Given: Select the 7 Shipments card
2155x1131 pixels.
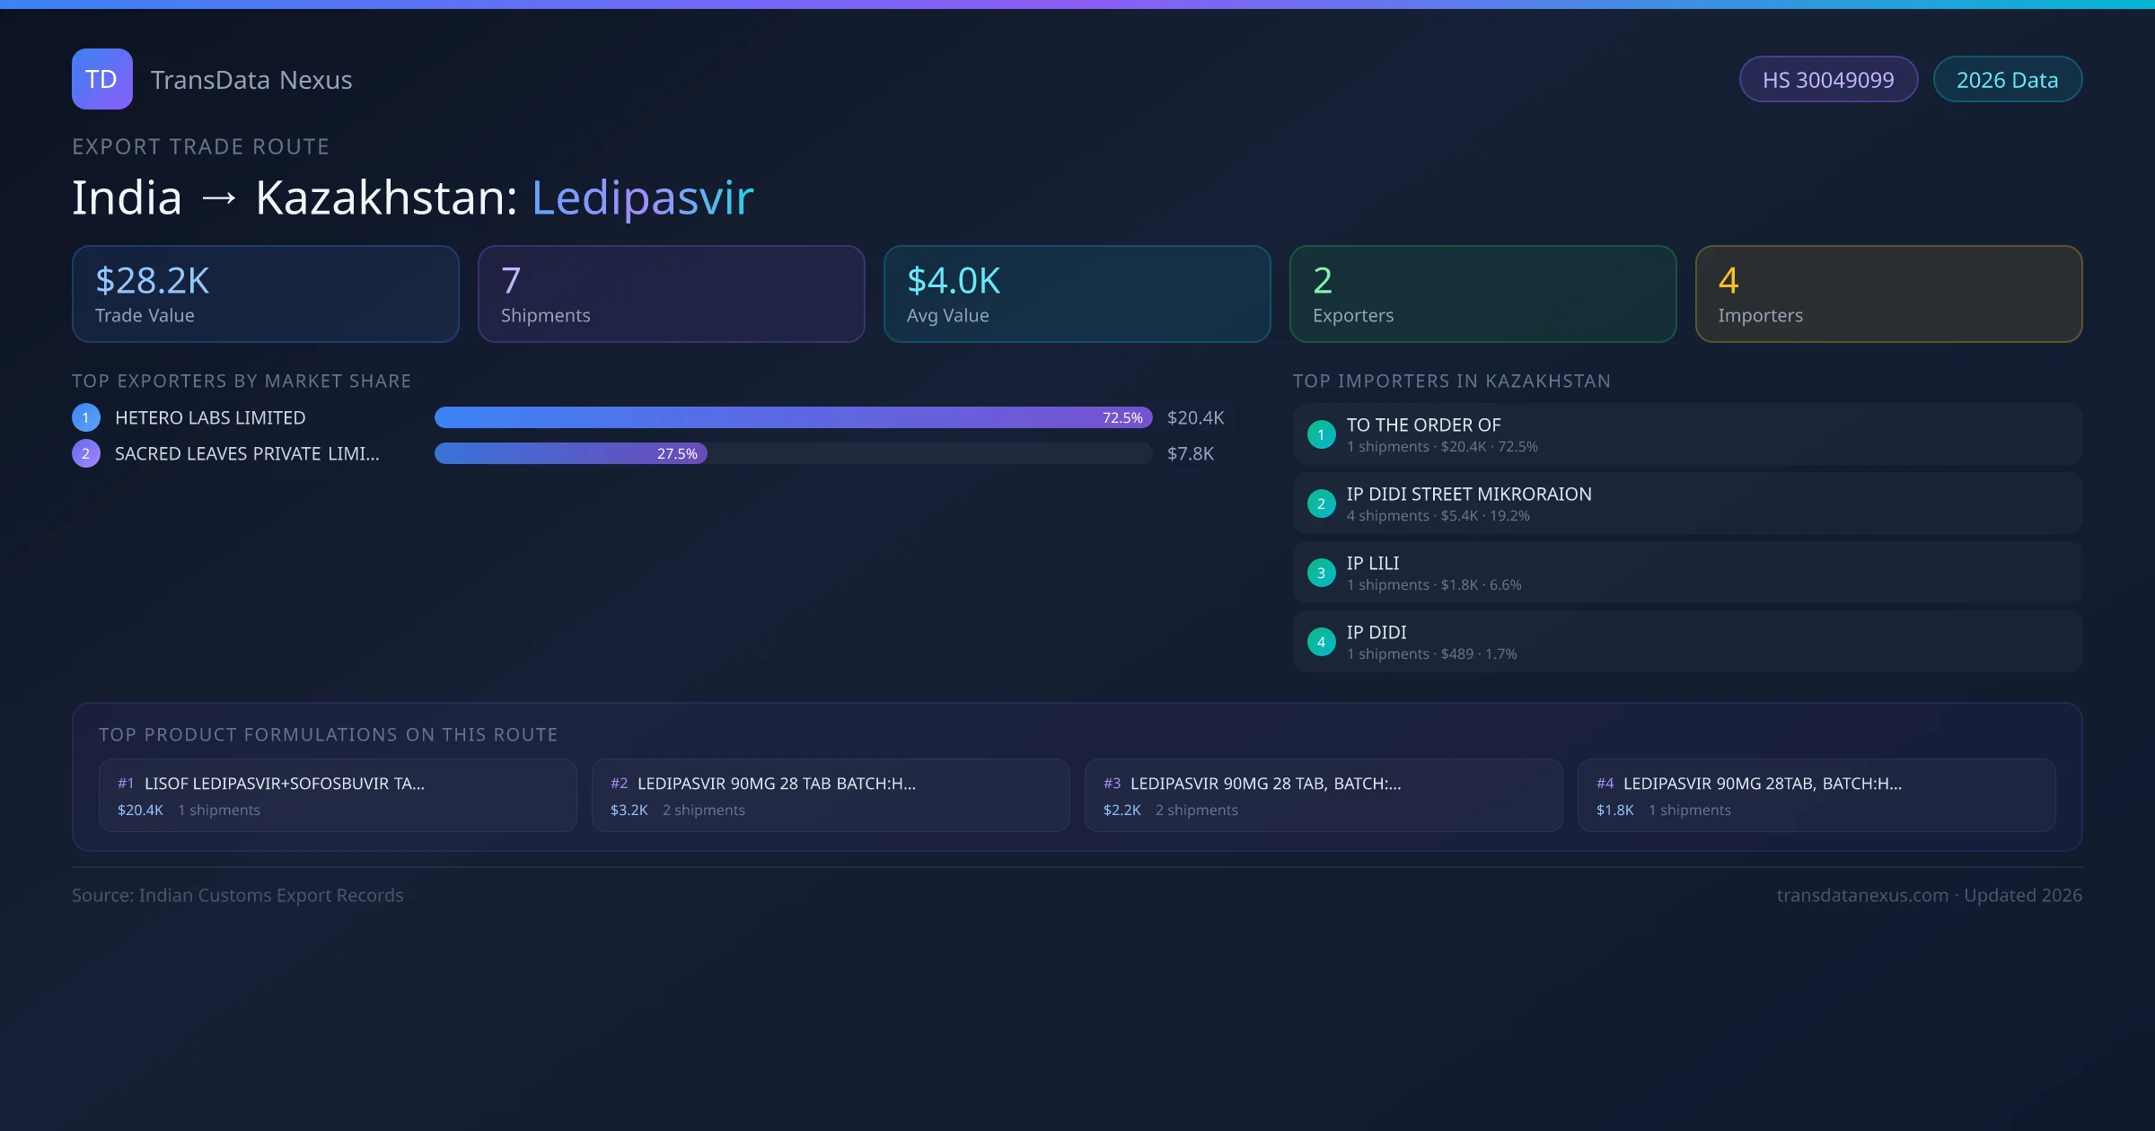Looking at the screenshot, I should [671, 294].
